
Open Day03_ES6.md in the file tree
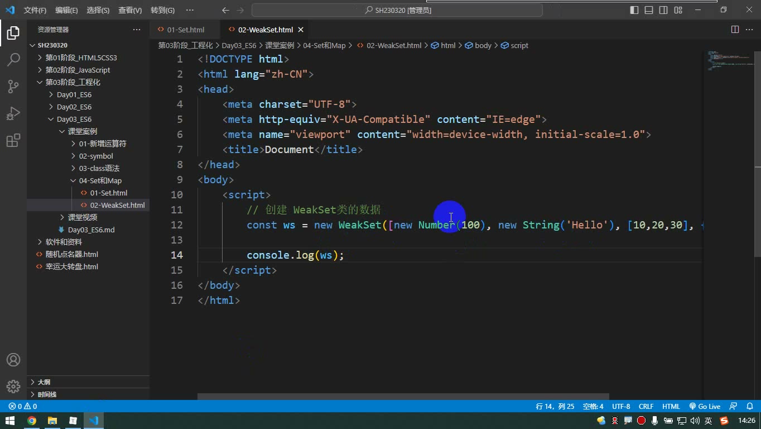point(91,230)
